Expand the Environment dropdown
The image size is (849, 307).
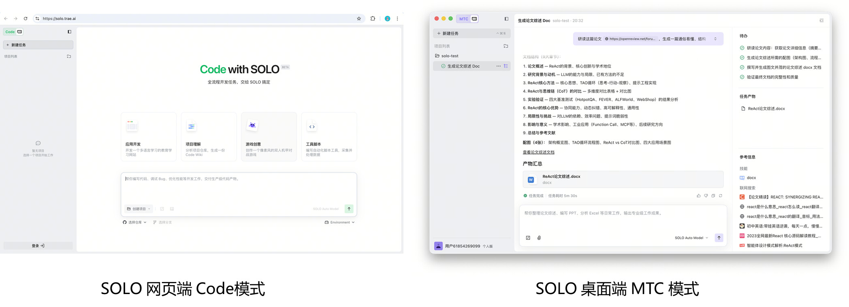(339, 222)
